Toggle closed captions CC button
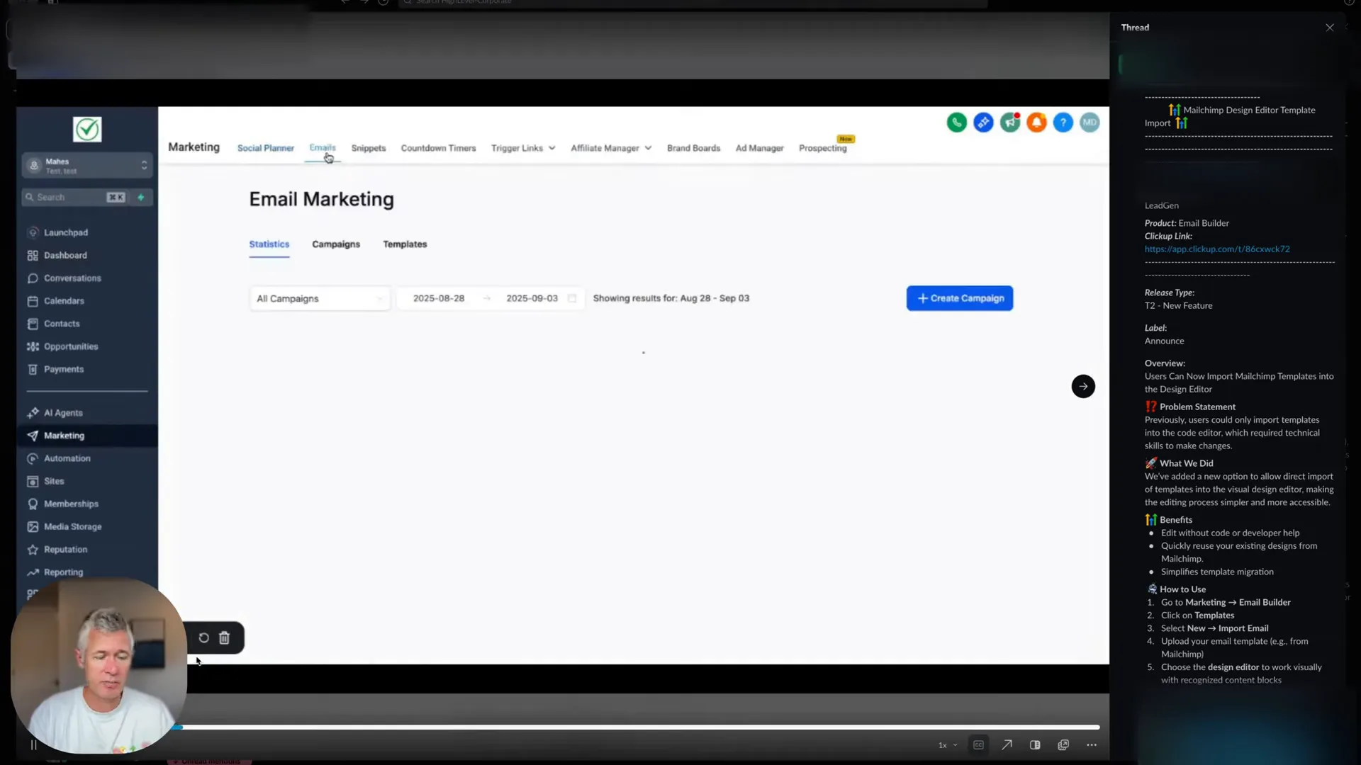The image size is (1361, 765). 978,744
